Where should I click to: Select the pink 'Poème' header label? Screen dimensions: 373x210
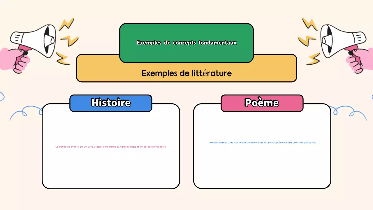tap(262, 103)
